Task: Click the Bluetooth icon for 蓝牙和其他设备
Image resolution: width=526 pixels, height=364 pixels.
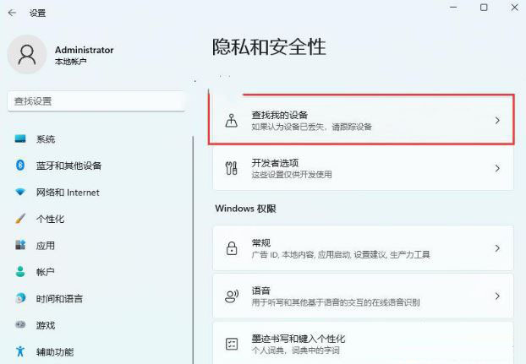Action: coord(20,165)
